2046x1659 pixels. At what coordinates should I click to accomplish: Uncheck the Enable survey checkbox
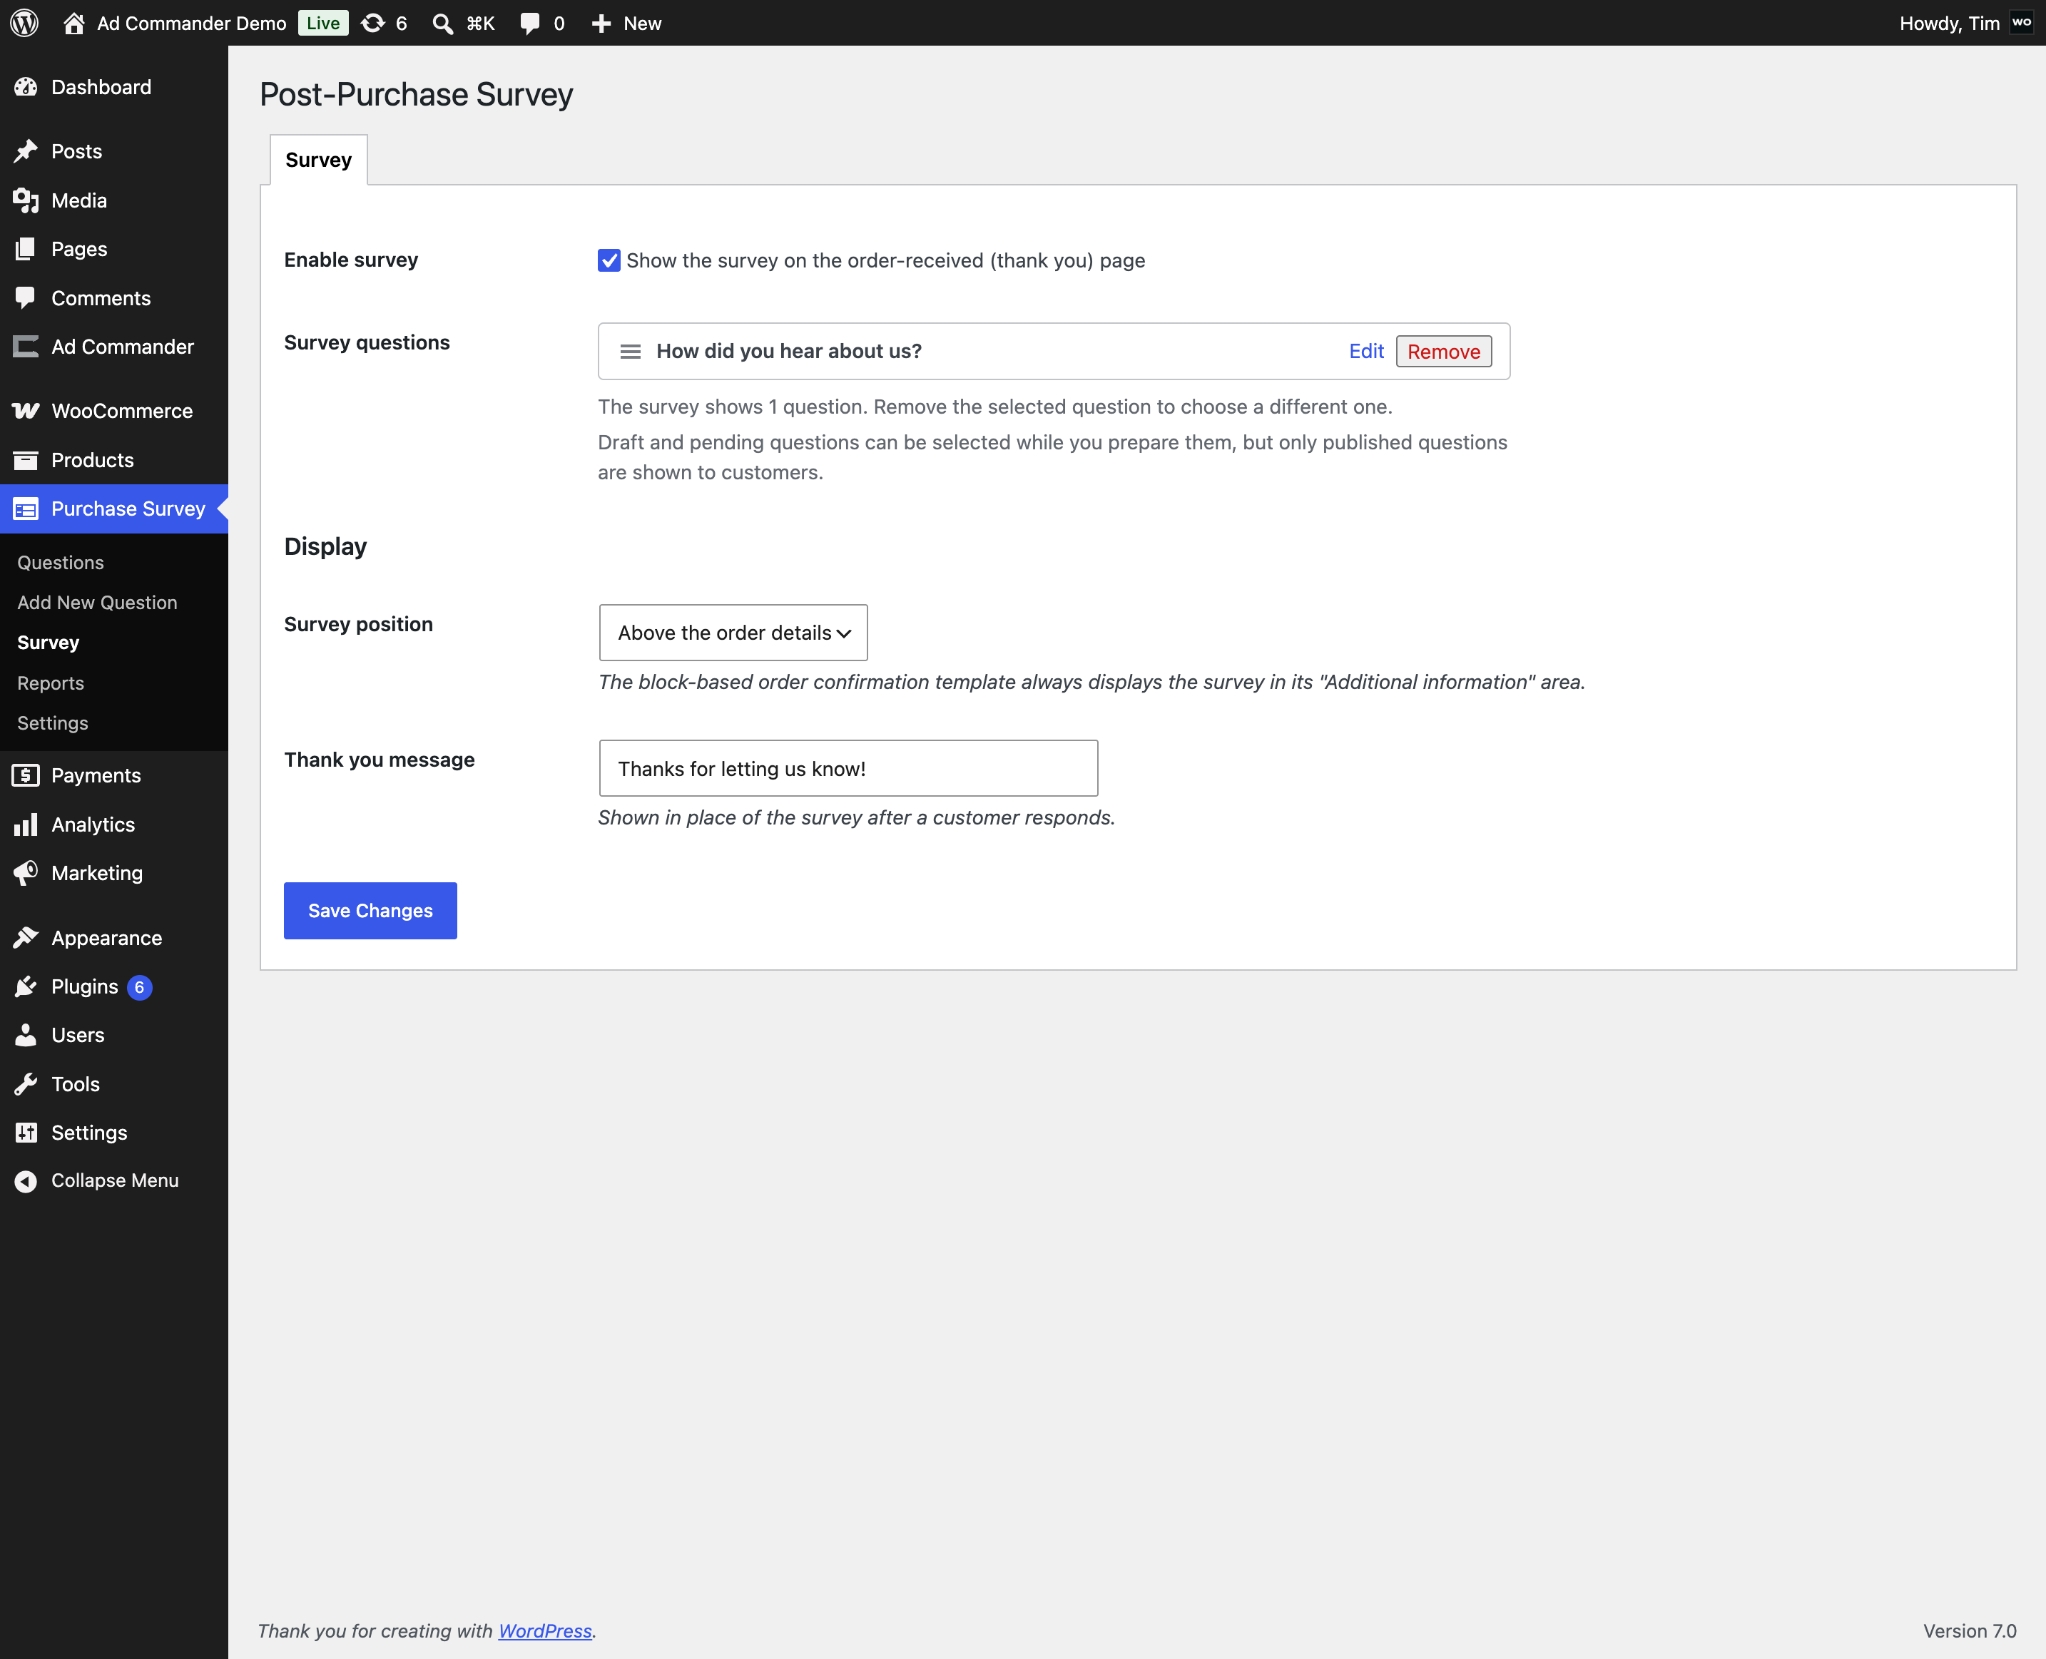point(609,261)
